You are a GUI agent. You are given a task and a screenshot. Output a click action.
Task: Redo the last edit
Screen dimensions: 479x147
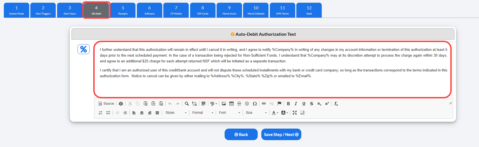(178, 104)
